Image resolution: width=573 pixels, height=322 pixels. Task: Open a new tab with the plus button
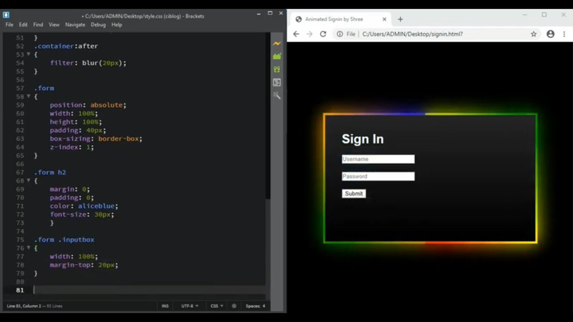400,19
